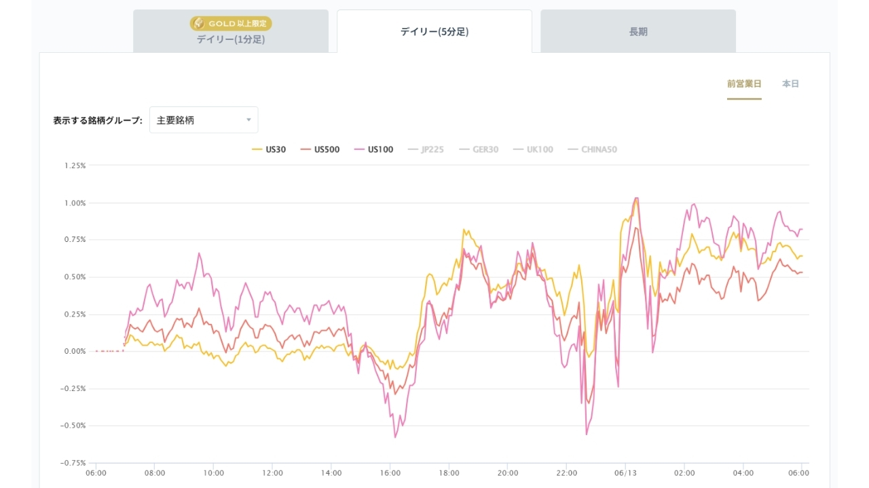The image size is (869, 488).
Task: Open the GOLD-only デイリー(1分足) tab
Action: (231, 31)
